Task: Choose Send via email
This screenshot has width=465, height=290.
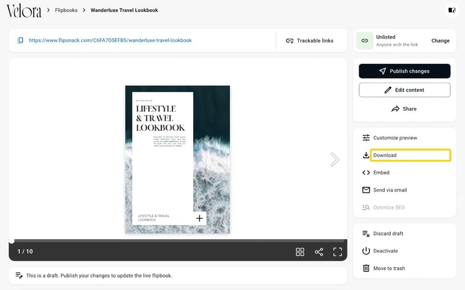Action: pos(390,190)
